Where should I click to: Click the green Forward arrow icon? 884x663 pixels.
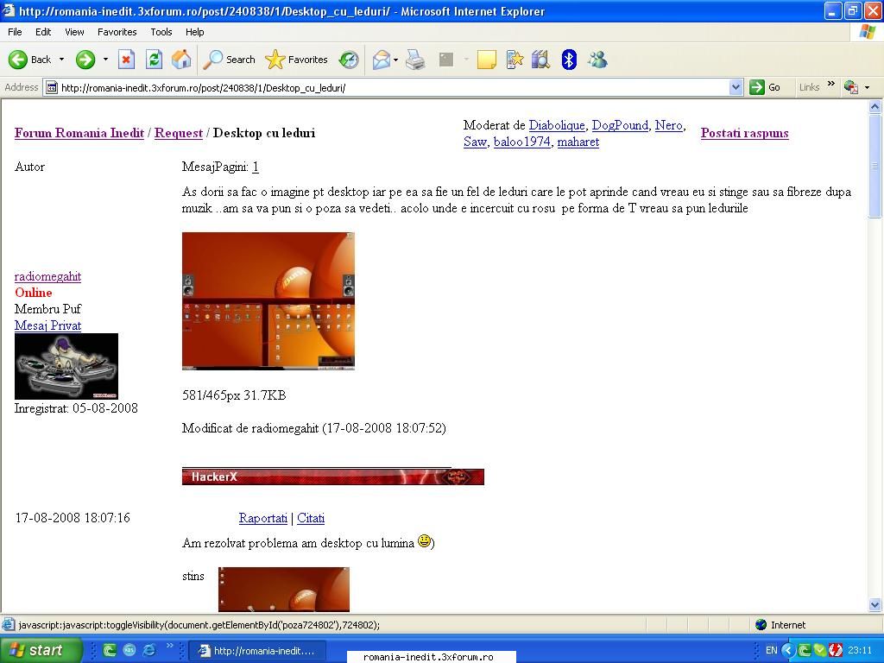85,60
